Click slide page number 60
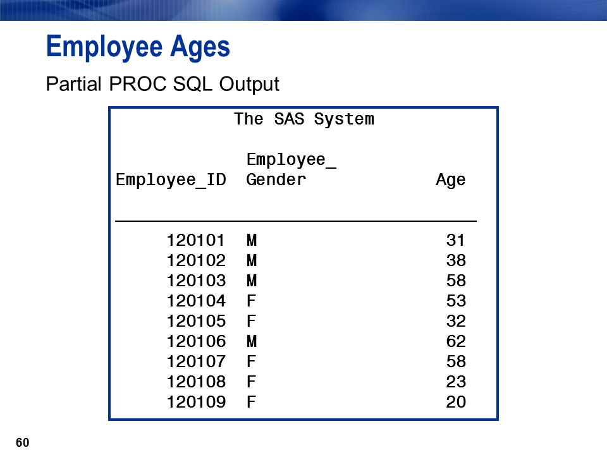This screenshot has height=455, width=607. [x=23, y=442]
